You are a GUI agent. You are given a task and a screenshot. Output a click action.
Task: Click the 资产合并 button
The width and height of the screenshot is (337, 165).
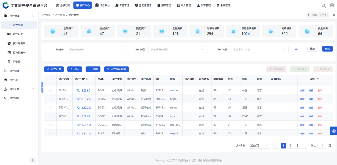pyautogui.click(x=54, y=69)
